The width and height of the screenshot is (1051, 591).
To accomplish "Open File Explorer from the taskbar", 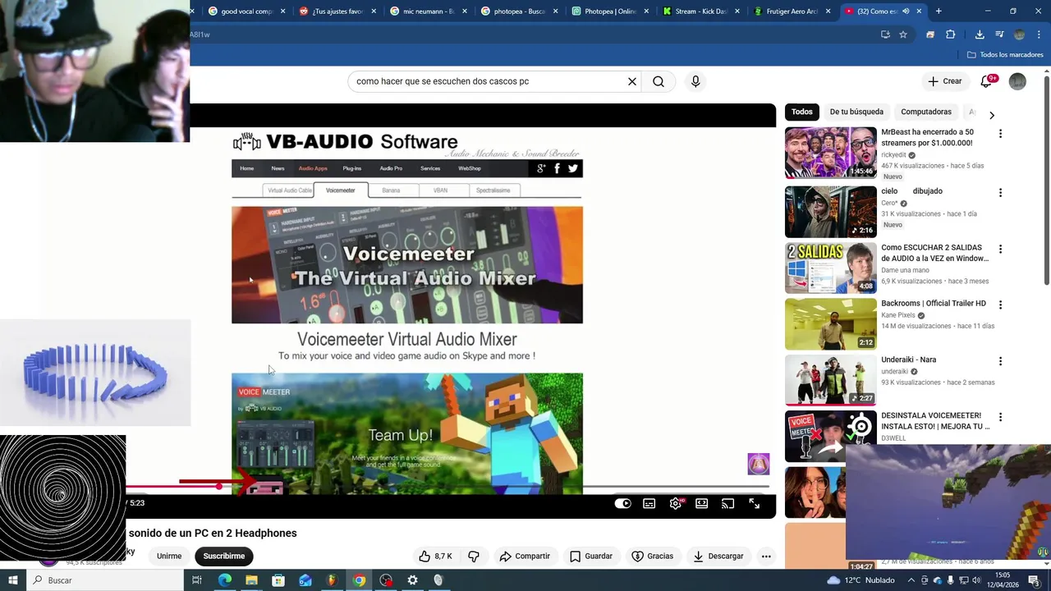I will click(x=251, y=580).
